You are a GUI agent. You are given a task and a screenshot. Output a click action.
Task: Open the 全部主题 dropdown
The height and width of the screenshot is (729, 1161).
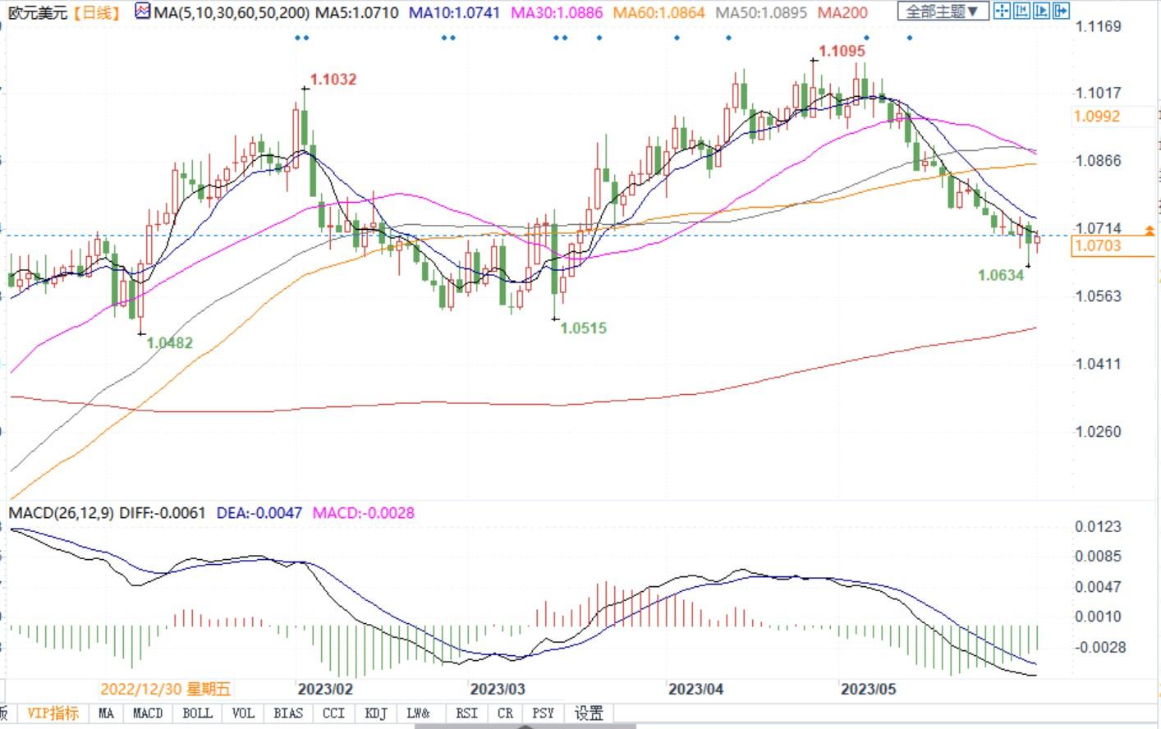[x=942, y=11]
